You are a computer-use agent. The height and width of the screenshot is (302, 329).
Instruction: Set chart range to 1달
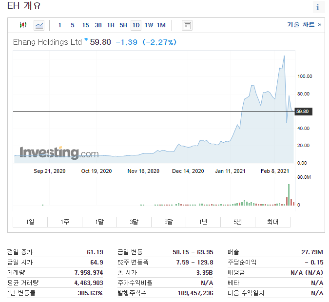coord(99,222)
